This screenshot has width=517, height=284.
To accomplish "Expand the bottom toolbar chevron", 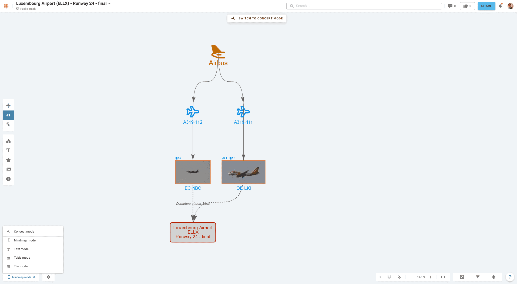I will click(x=380, y=277).
